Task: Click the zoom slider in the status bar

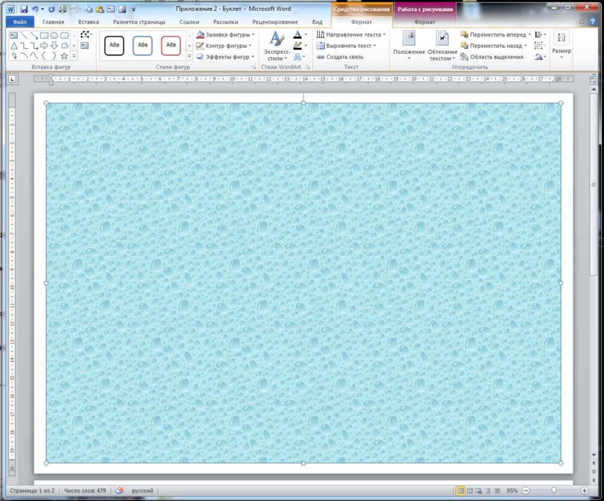Action: 553,491
